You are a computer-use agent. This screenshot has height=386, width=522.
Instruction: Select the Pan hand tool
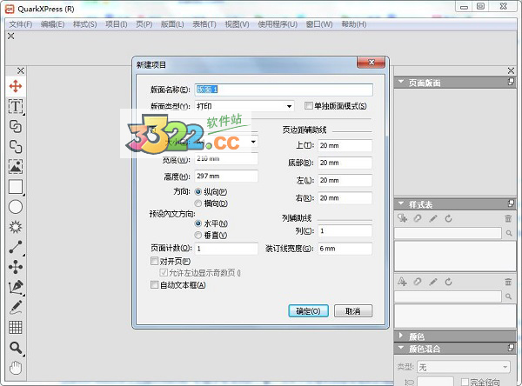pyautogui.click(x=16, y=368)
